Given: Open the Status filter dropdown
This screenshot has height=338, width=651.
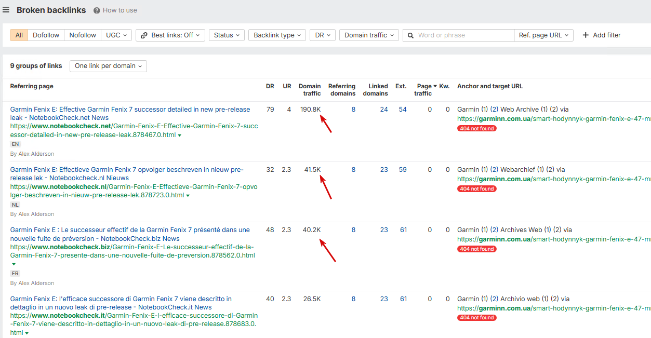Looking at the screenshot, I should pos(227,35).
